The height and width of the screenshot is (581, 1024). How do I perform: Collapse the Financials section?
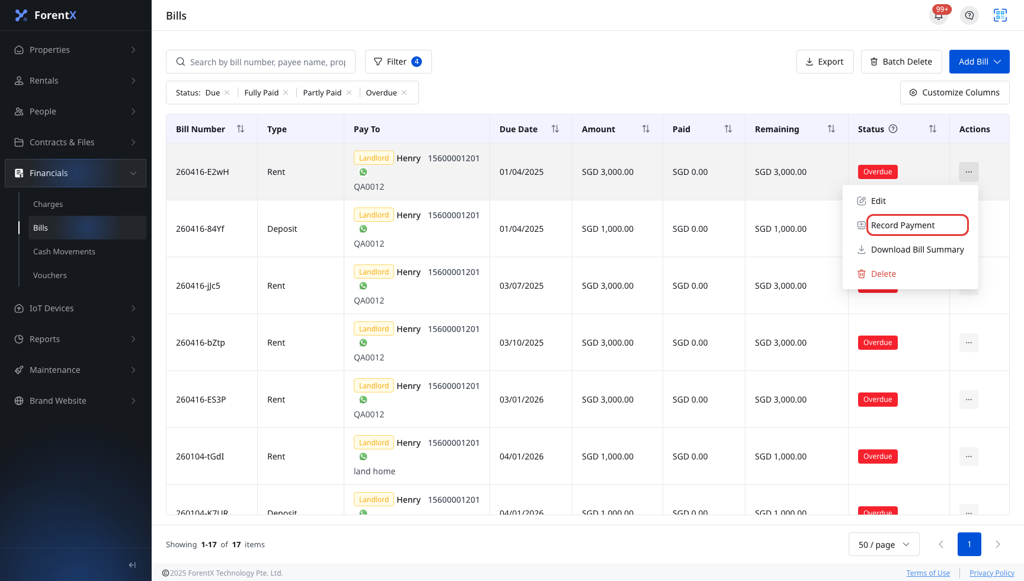pyautogui.click(x=75, y=173)
